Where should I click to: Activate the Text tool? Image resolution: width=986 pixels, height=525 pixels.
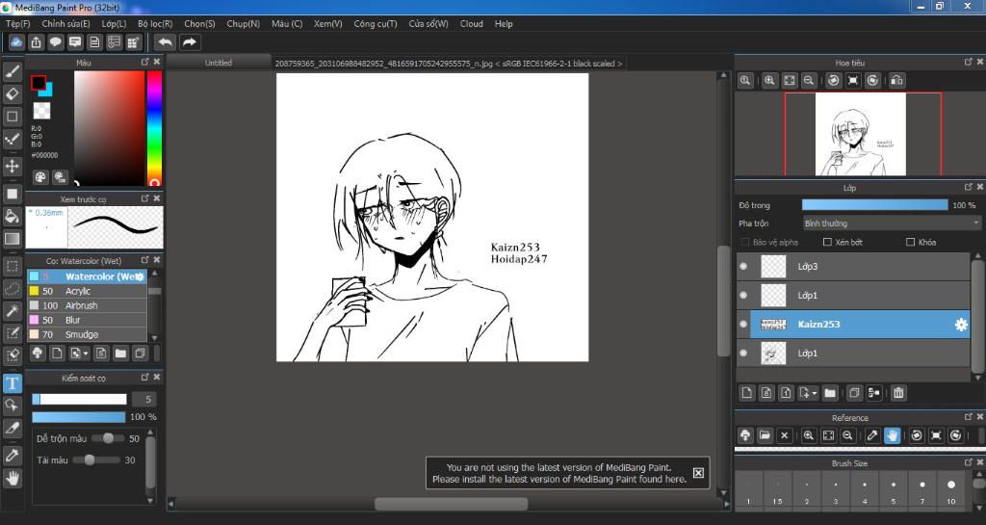(x=12, y=383)
